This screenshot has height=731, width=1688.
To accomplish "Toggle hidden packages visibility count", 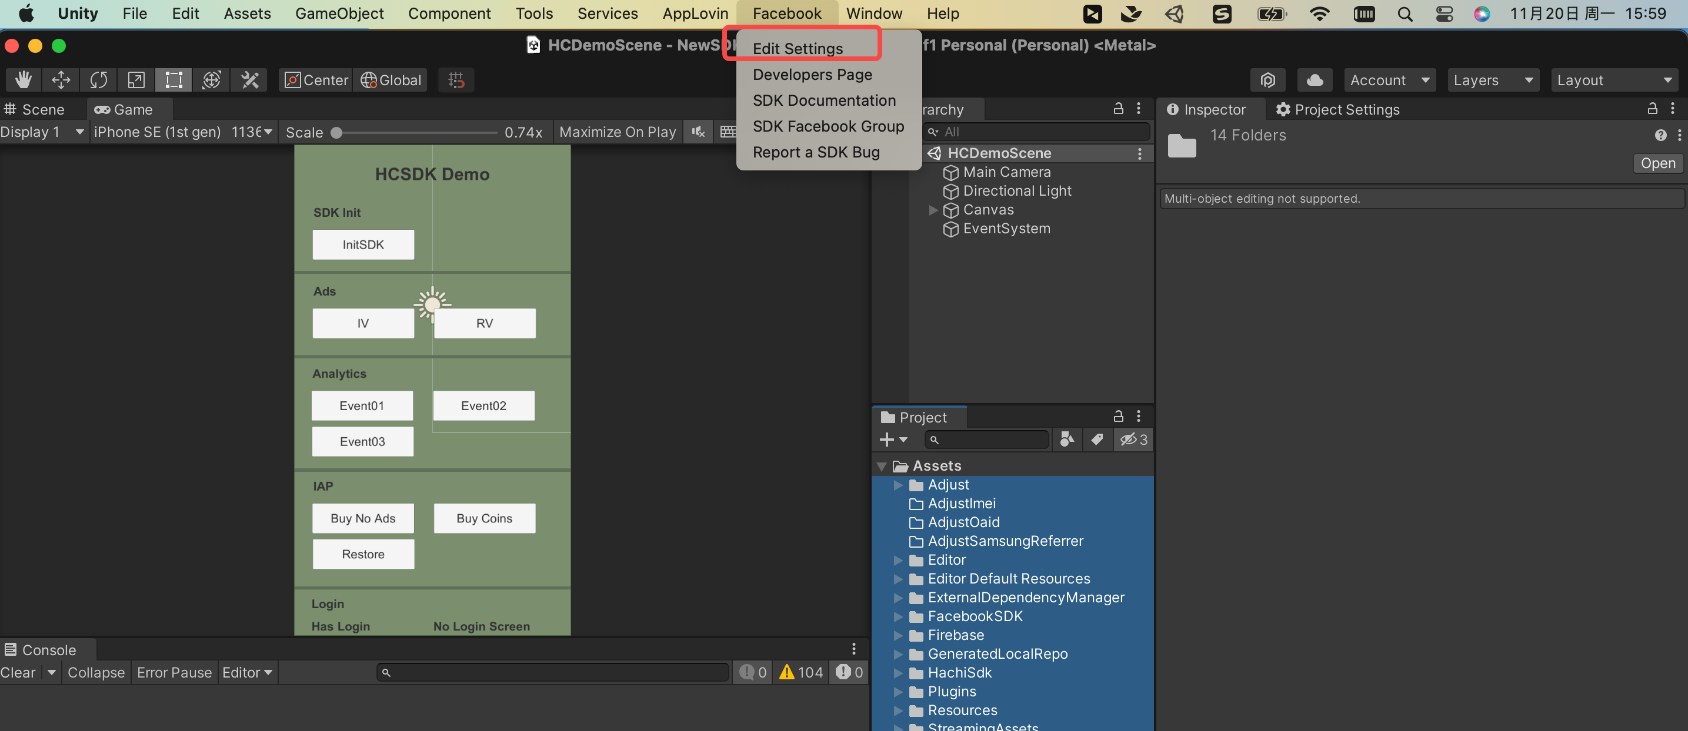I will [x=1133, y=439].
